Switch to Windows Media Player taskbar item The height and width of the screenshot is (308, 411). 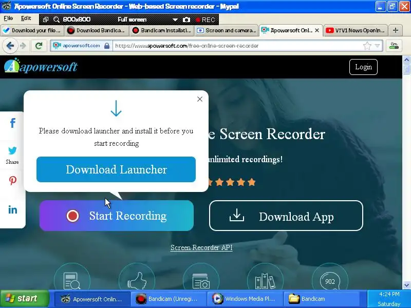point(245,299)
